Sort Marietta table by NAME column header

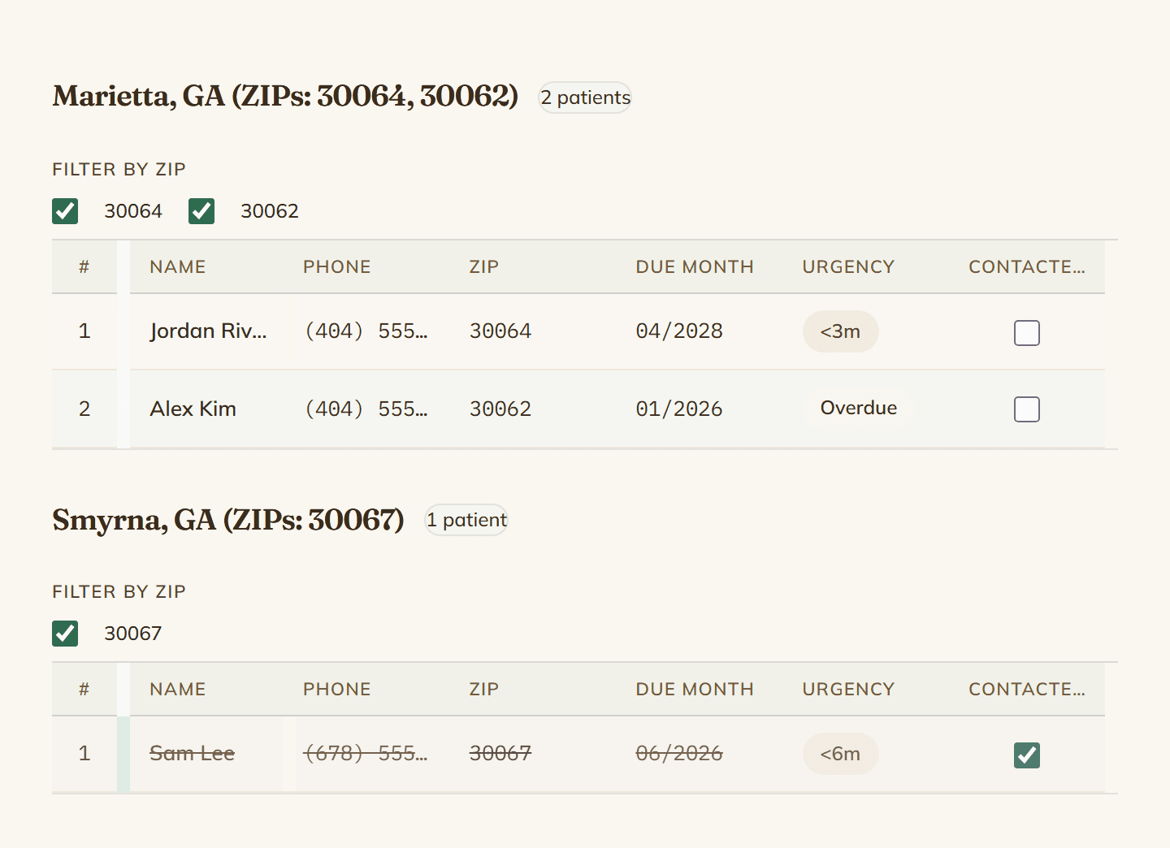[178, 267]
